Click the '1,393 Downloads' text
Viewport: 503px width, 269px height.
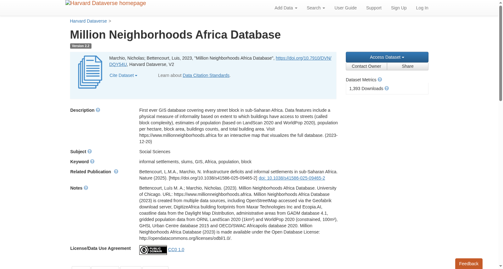pyautogui.click(x=366, y=89)
